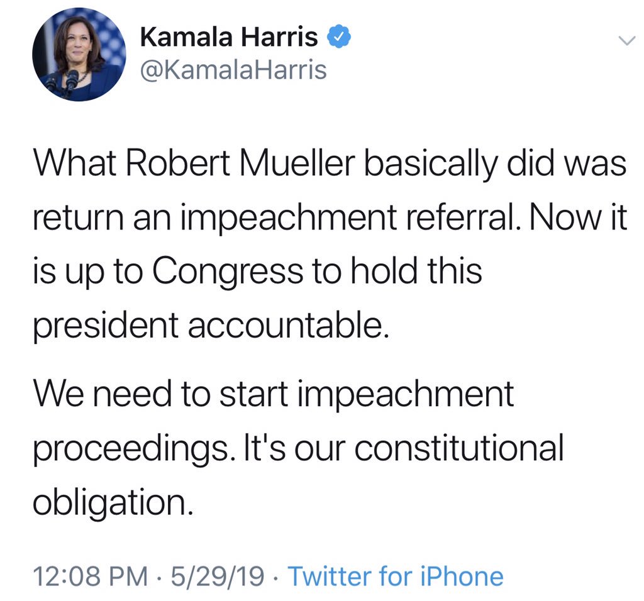The height and width of the screenshot is (601, 644).
Task: Click the phrase basically did was
Action: tap(496, 164)
